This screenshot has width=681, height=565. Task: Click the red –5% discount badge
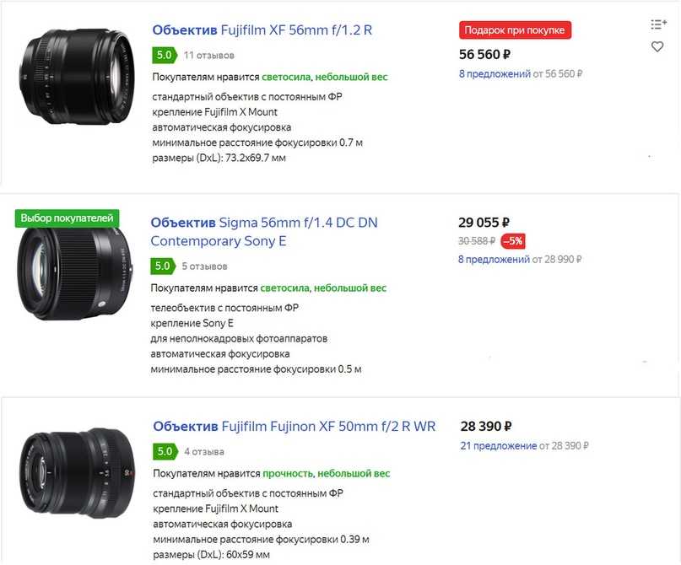513,241
